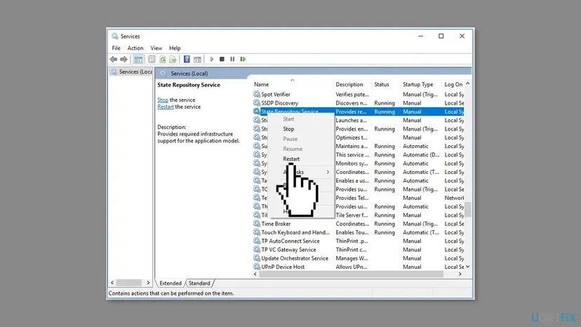This screenshot has width=581, height=327.
Task: Click the Restart the service link
Action: (x=166, y=107)
